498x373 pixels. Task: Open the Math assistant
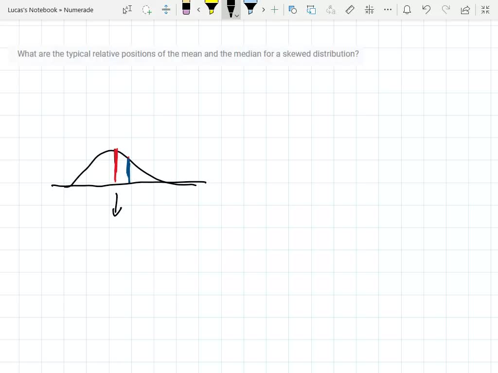369,9
